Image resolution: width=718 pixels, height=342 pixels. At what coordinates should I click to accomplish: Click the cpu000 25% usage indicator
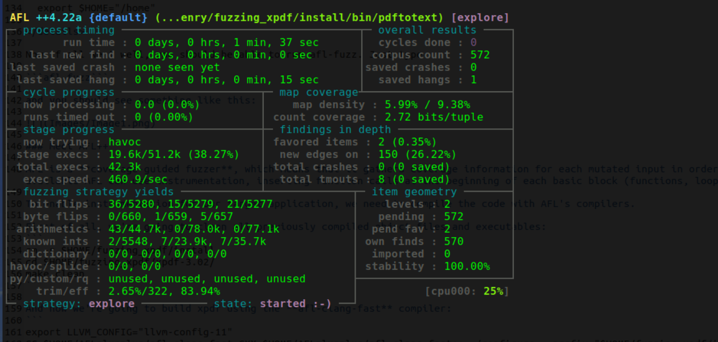pos(467,291)
